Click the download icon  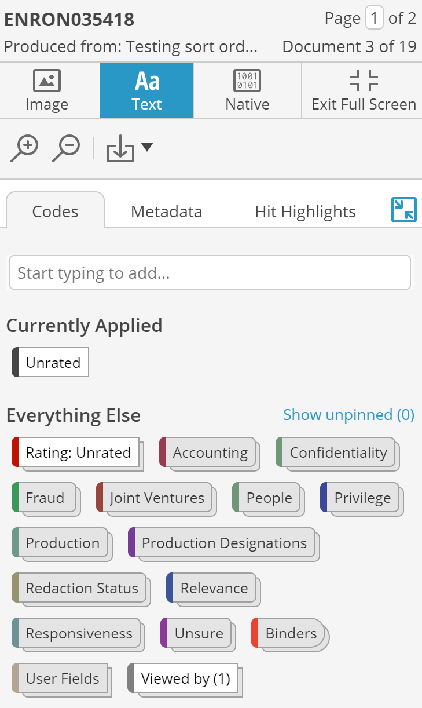tap(120, 150)
